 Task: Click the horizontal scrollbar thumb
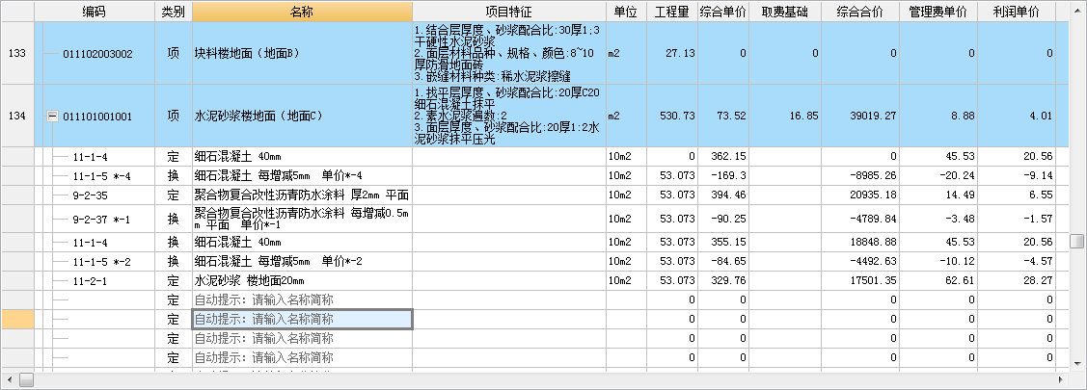(27, 379)
